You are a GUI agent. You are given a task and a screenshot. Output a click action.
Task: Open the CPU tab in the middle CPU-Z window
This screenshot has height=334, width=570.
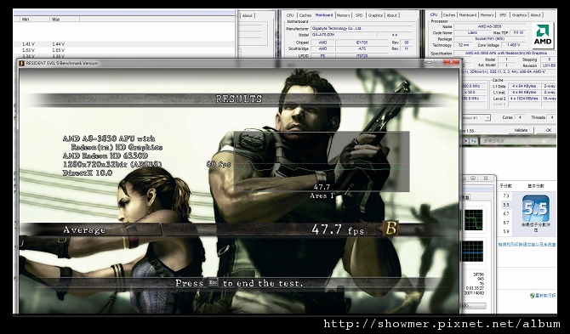click(290, 15)
